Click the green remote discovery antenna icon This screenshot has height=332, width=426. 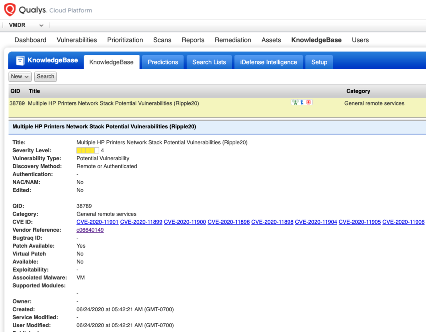[295, 103]
